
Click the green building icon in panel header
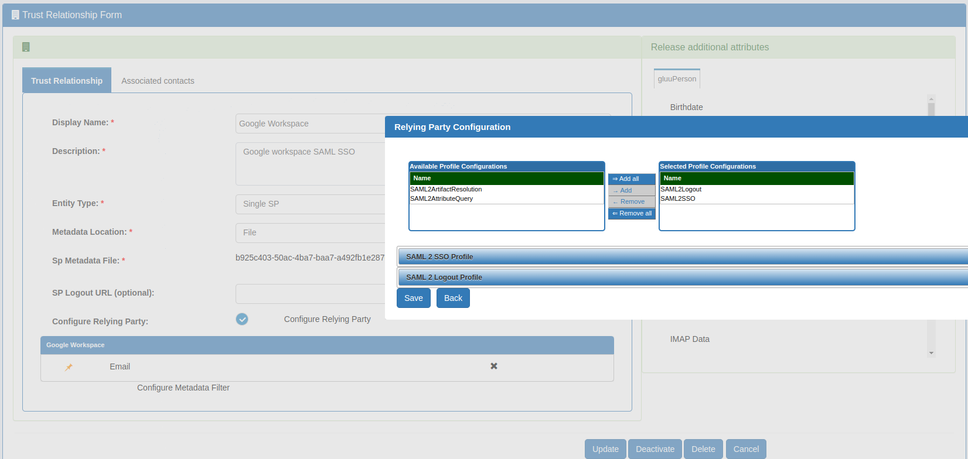point(26,47)
